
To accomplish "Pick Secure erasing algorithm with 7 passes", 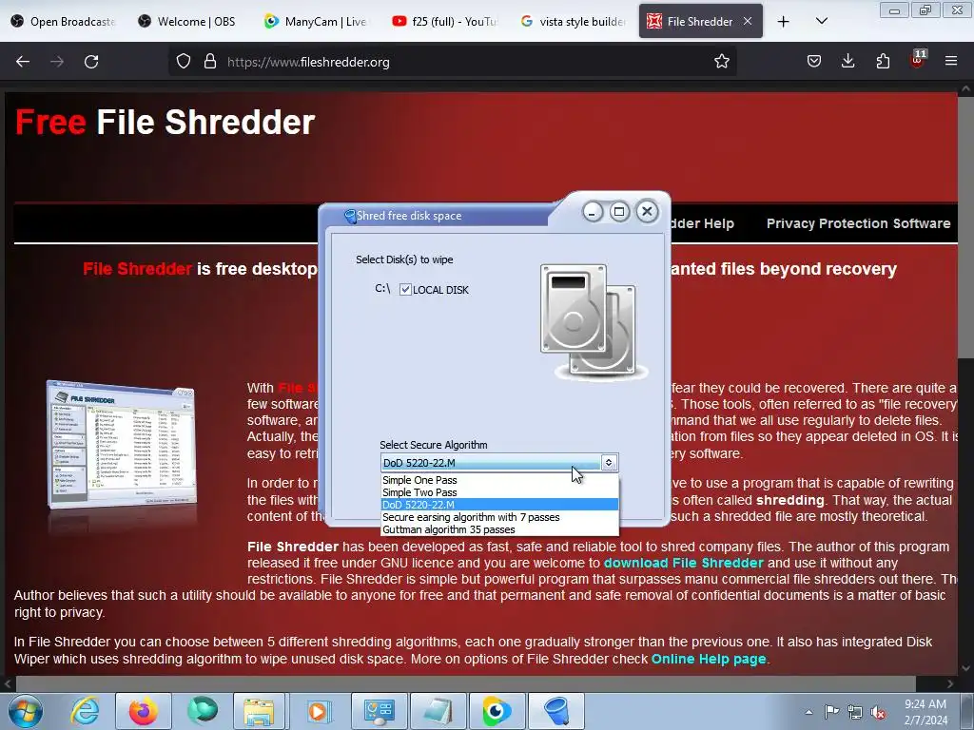I will point(499,517).
